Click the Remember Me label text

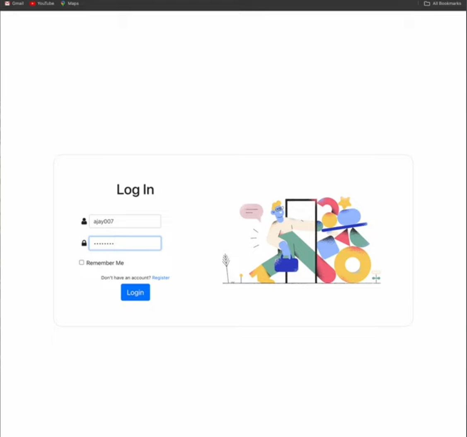coord(105,263)
